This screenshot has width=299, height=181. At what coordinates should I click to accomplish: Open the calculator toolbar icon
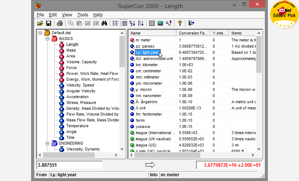click(x=160, y=23)
